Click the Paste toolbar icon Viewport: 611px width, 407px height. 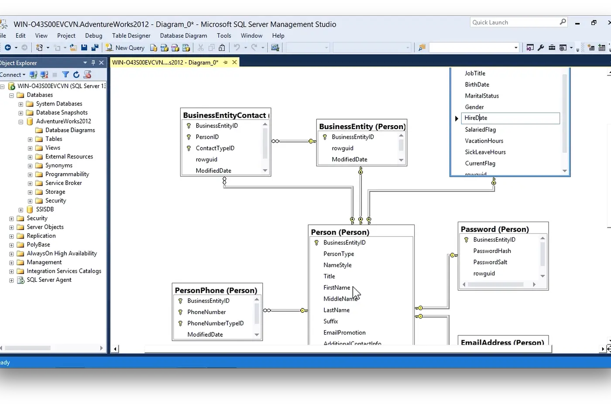click(x=222, y=48)
